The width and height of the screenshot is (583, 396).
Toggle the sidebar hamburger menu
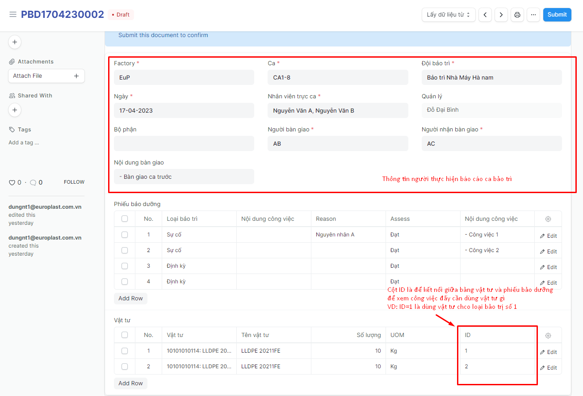pyautogui.click(x=13, y=15)
